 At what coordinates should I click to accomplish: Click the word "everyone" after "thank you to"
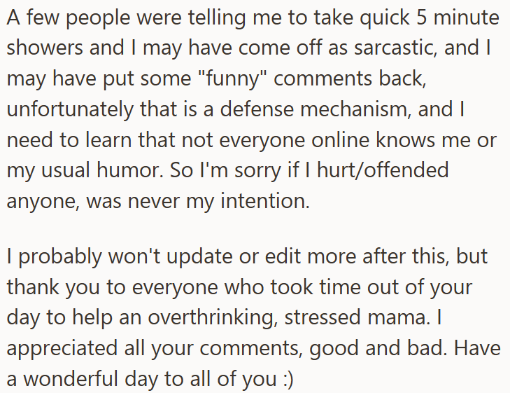click(x=175, y=288)
